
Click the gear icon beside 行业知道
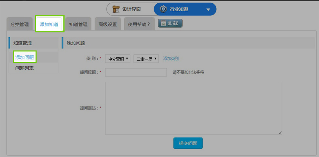pos(163,9)
